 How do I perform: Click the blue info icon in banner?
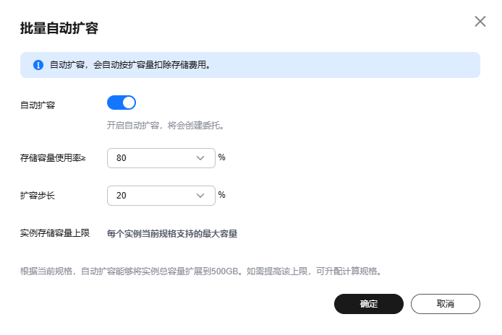pos(38,65)
